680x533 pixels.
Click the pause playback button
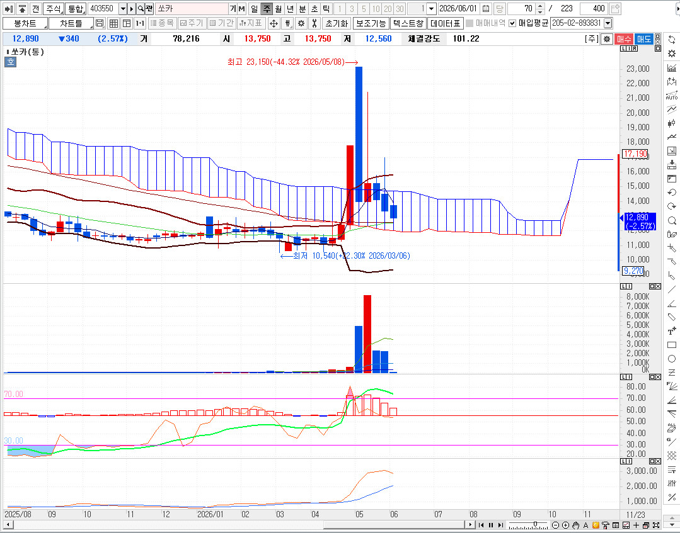pyautogui.click(x=491, y=525)
